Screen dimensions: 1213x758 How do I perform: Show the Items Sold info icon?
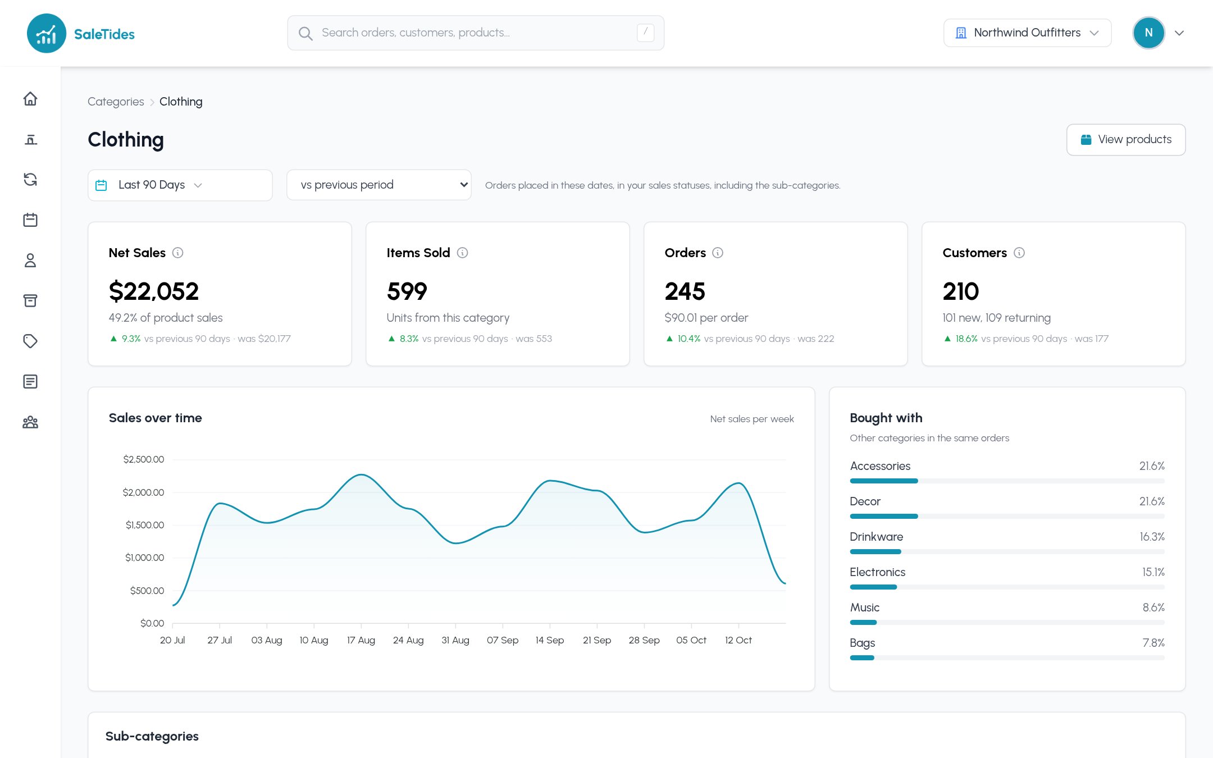click(462, 253)
